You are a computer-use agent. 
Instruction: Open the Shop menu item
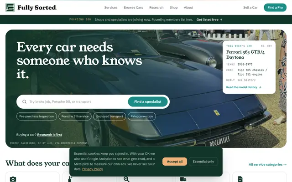(173, 8)
